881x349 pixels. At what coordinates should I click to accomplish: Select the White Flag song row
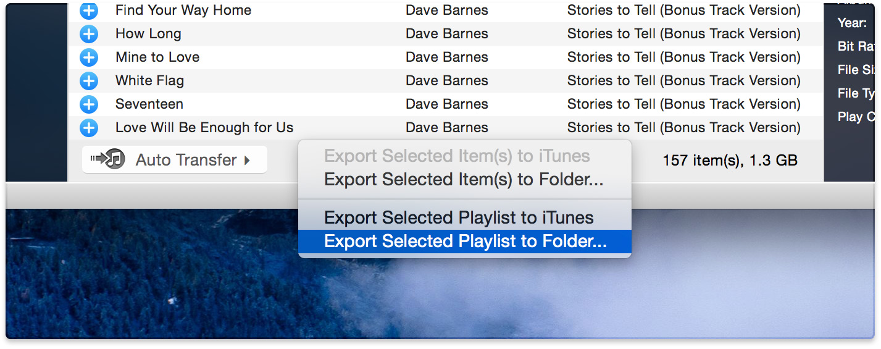coord(149,81)
